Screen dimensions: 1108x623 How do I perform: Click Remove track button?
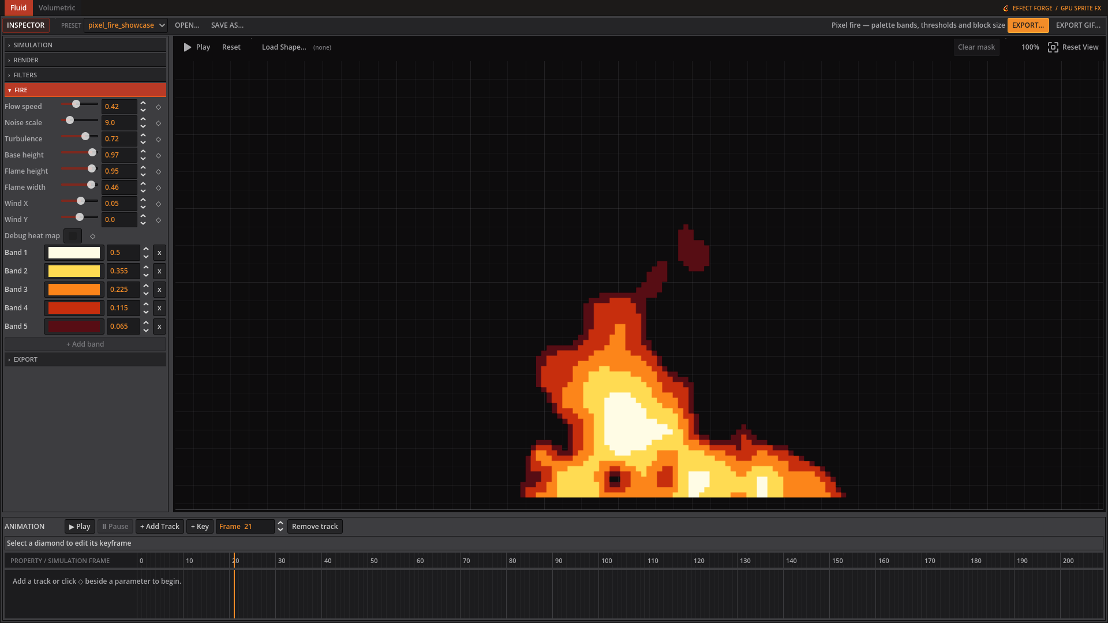[x=315, y=527]
